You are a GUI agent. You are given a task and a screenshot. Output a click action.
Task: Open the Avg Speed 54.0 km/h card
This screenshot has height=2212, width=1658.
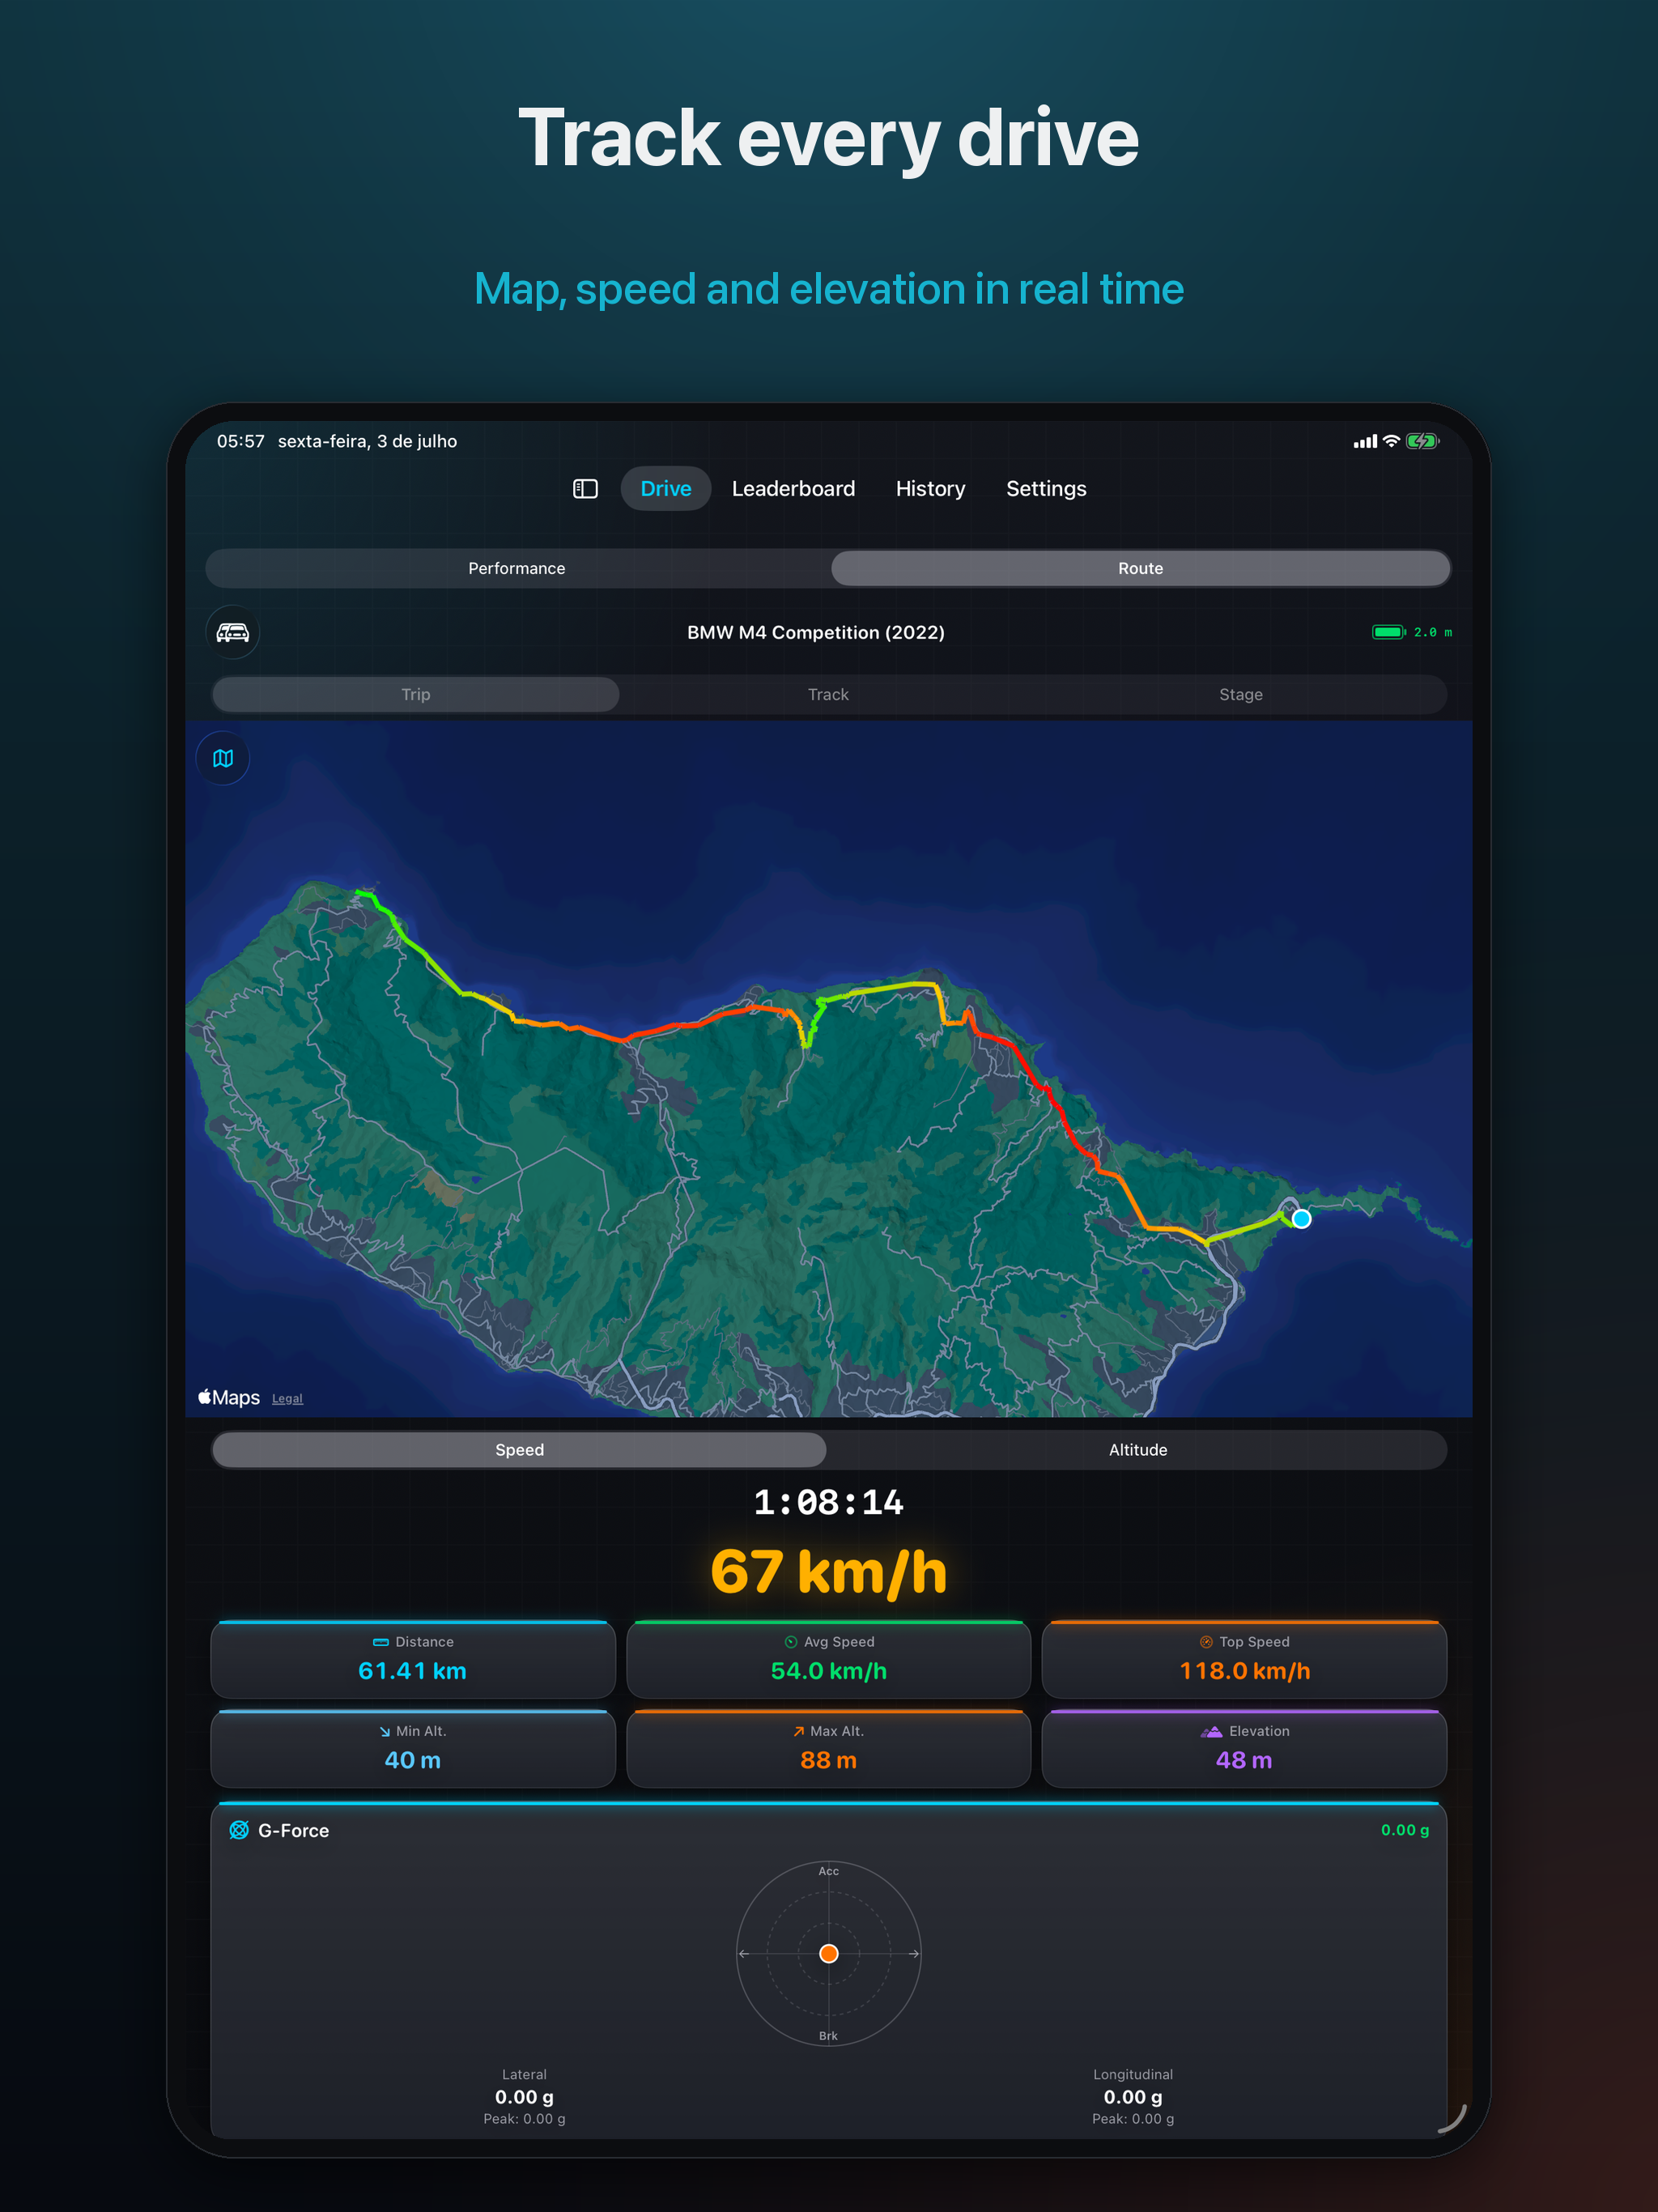(x=828, y=1659)
